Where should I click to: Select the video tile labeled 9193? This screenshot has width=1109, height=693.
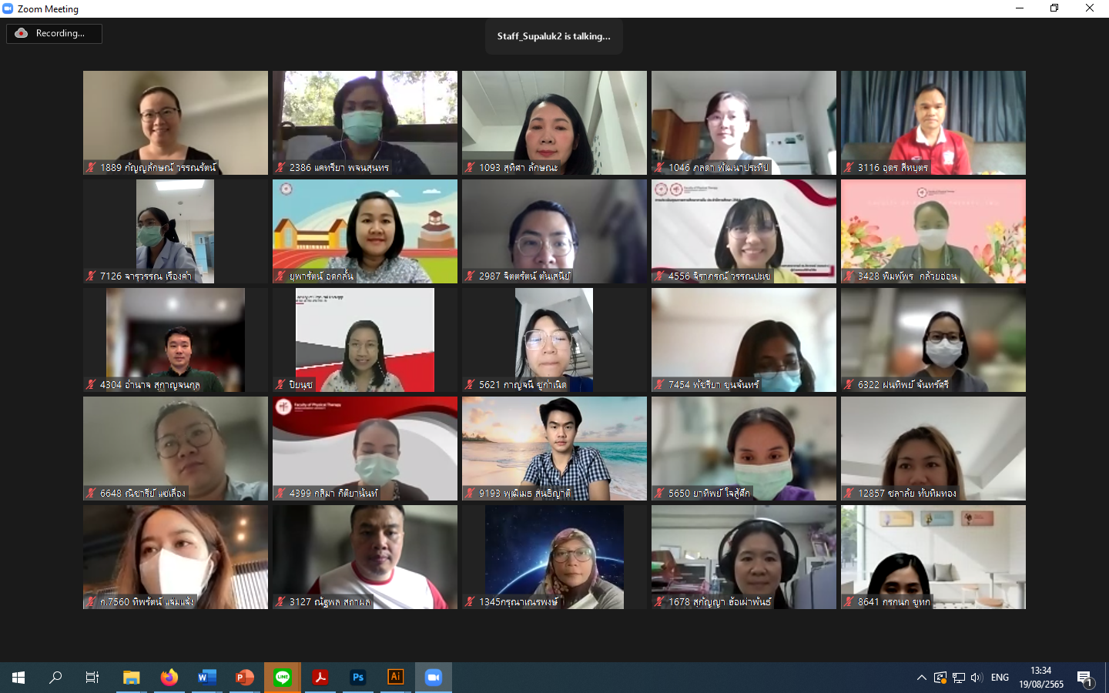click(554, 448)
